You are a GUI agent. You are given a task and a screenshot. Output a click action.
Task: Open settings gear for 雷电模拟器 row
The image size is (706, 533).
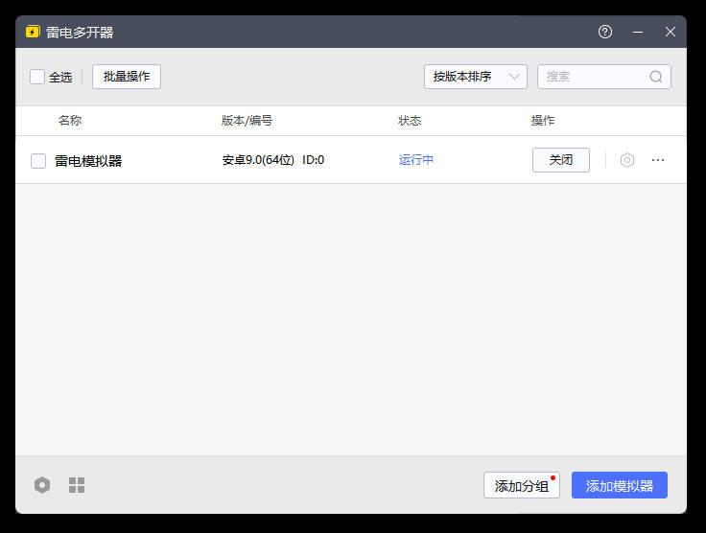point(626,160)
